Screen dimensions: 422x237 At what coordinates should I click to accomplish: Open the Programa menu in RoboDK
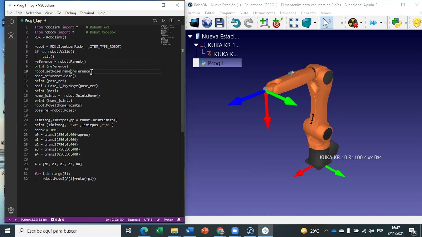tap(227, 13)
